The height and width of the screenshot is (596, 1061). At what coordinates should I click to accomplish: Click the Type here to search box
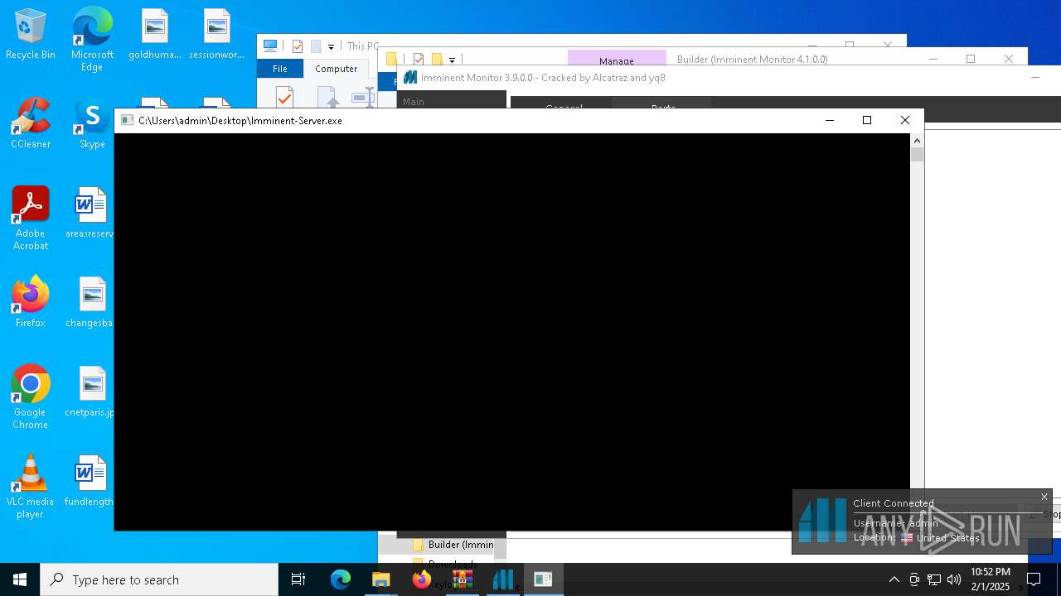click(159, 579)
